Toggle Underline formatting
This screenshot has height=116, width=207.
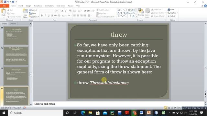[x=49, y=15]
